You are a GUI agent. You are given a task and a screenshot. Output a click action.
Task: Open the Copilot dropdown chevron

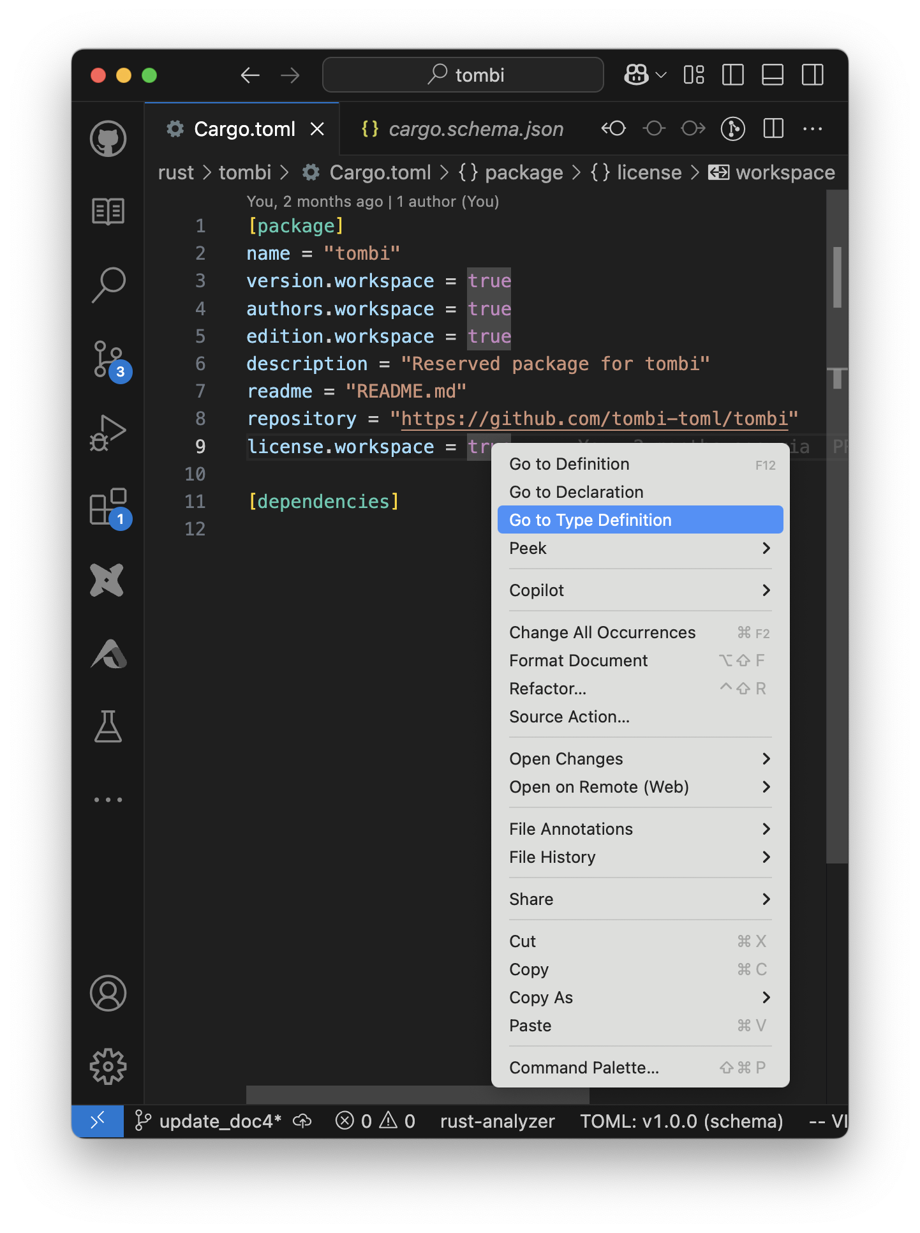[x=662, y=75]
